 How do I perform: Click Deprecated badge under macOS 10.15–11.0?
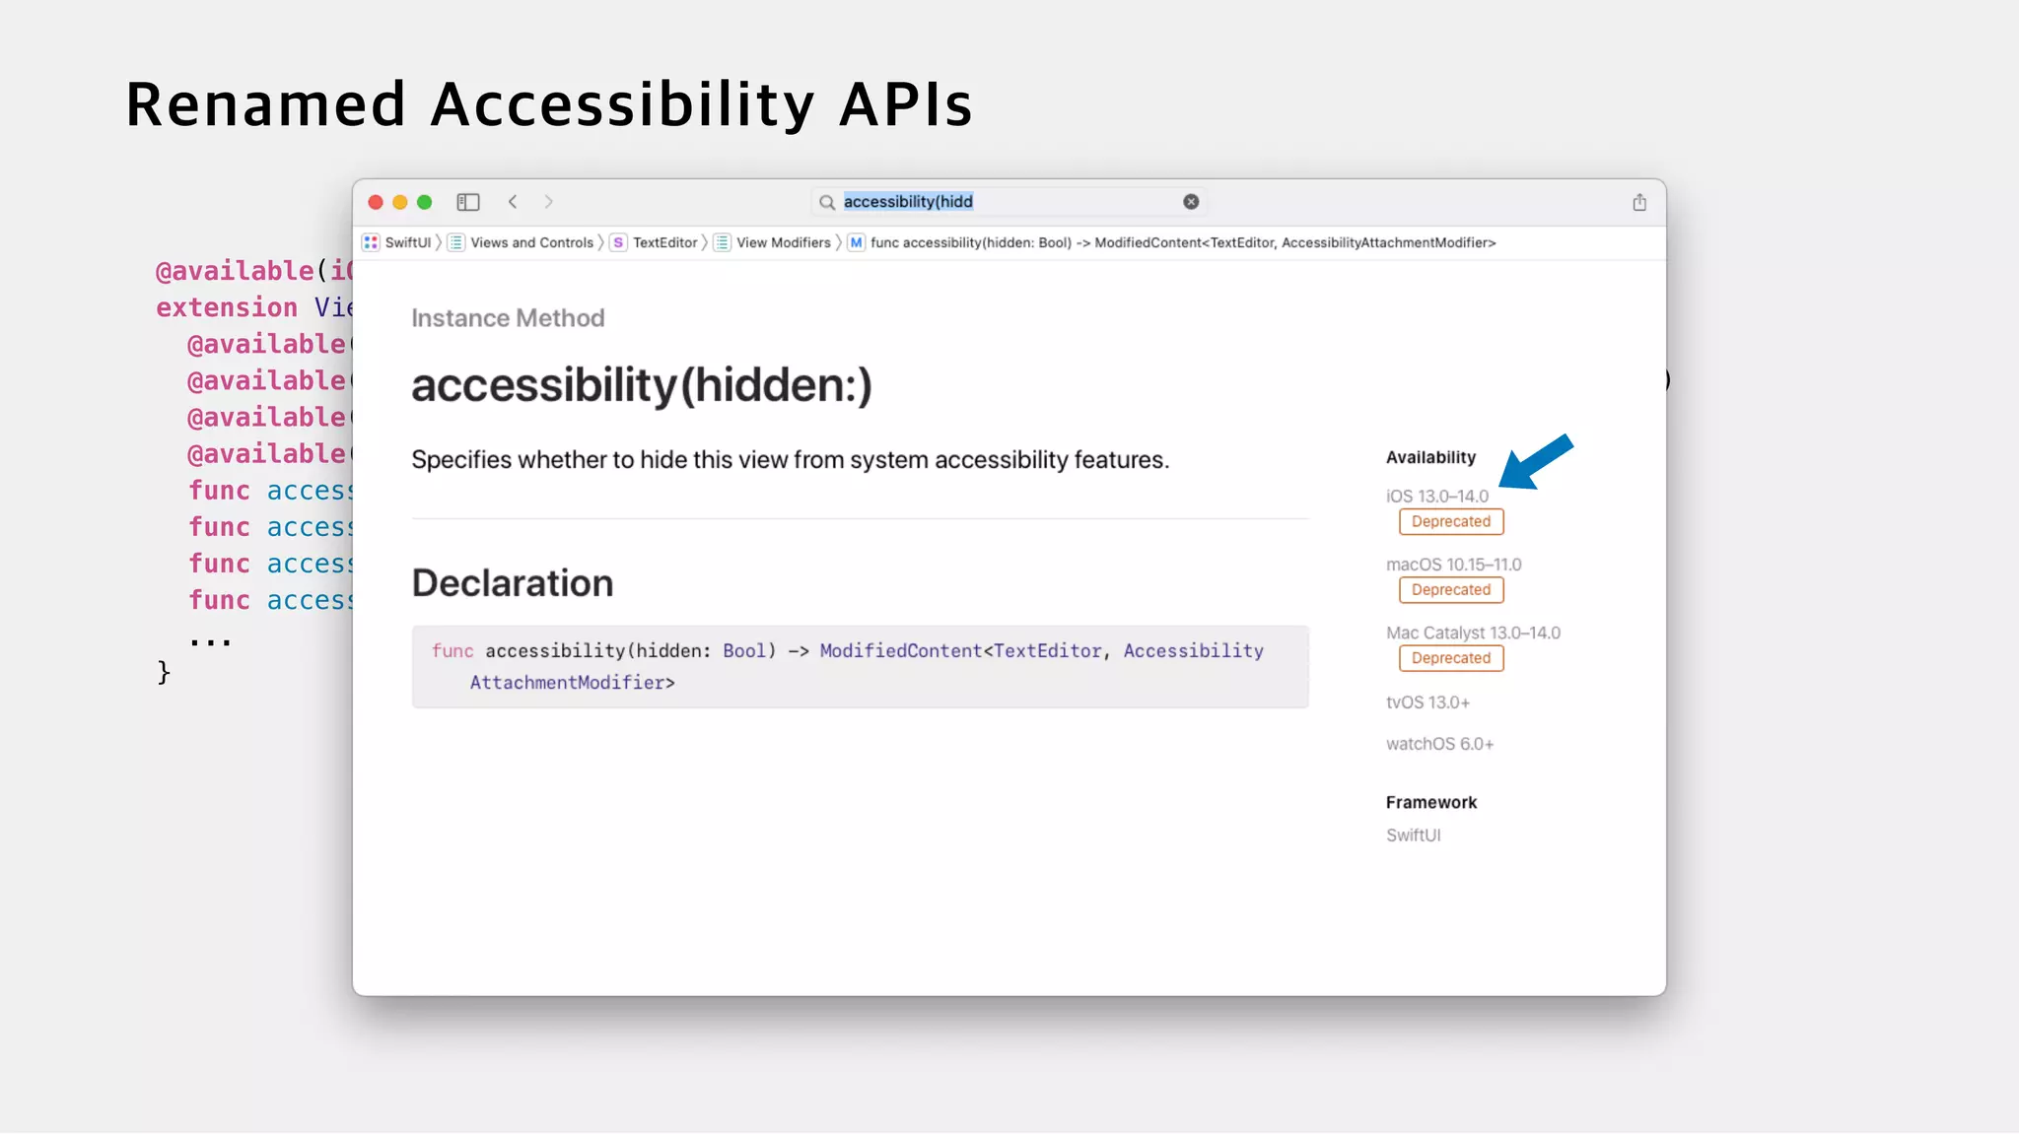1450,590
